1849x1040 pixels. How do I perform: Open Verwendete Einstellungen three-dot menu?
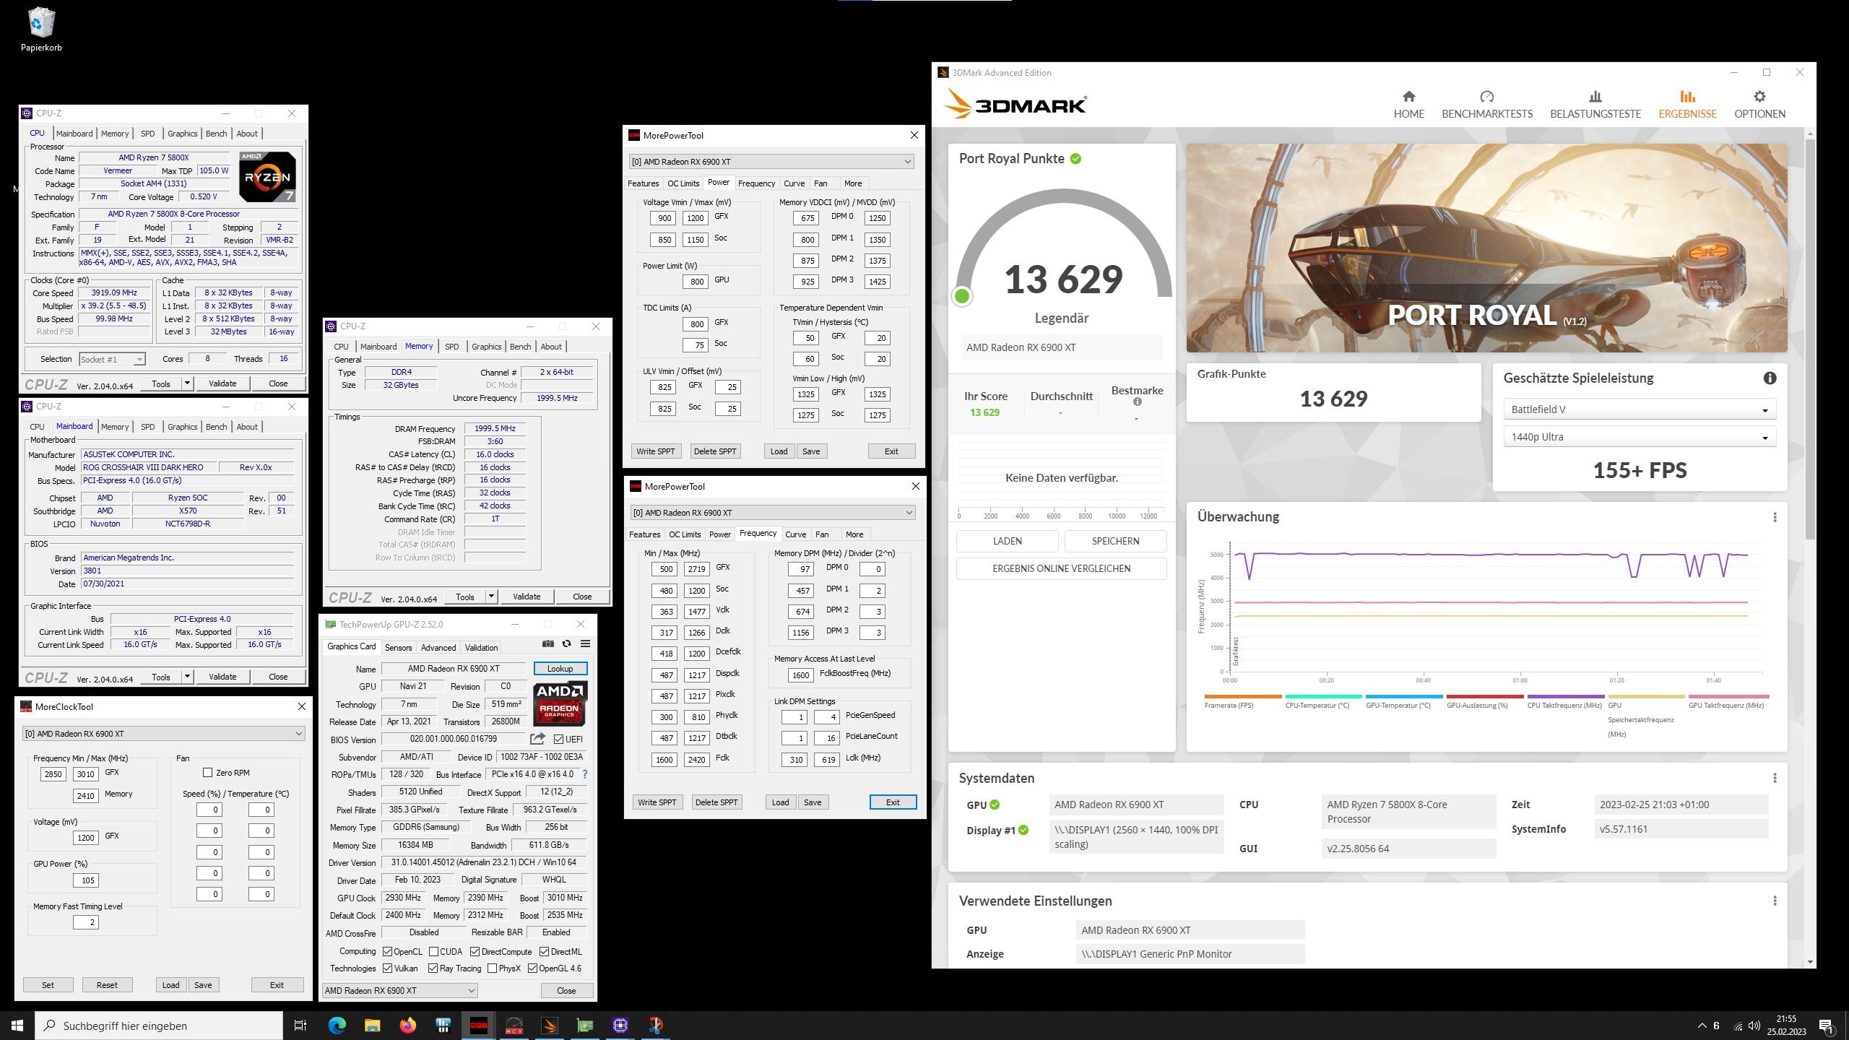[1775, 901]
